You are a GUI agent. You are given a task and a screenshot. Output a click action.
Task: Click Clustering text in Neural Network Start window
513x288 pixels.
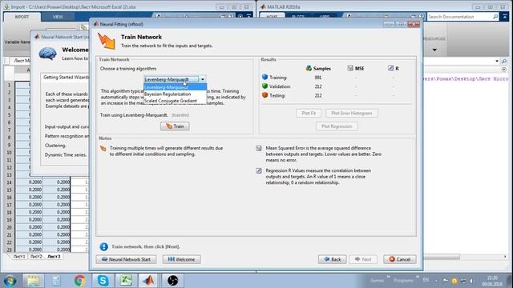[55, 146]
